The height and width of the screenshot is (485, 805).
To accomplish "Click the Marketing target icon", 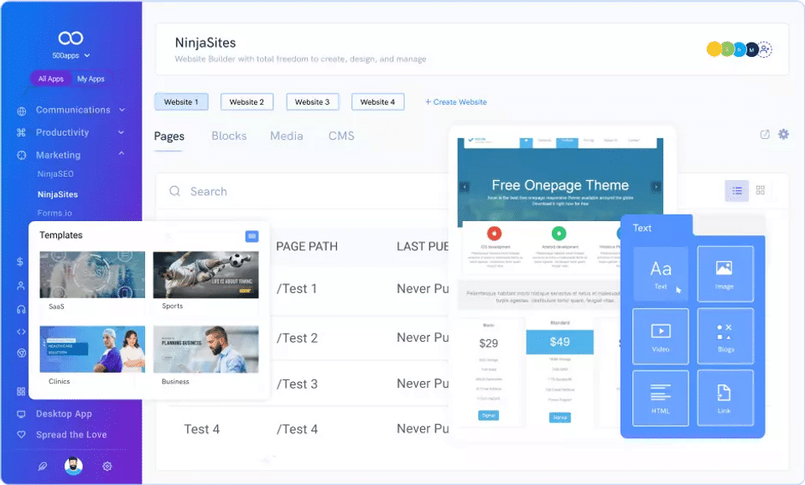I will tap(21, 155).
